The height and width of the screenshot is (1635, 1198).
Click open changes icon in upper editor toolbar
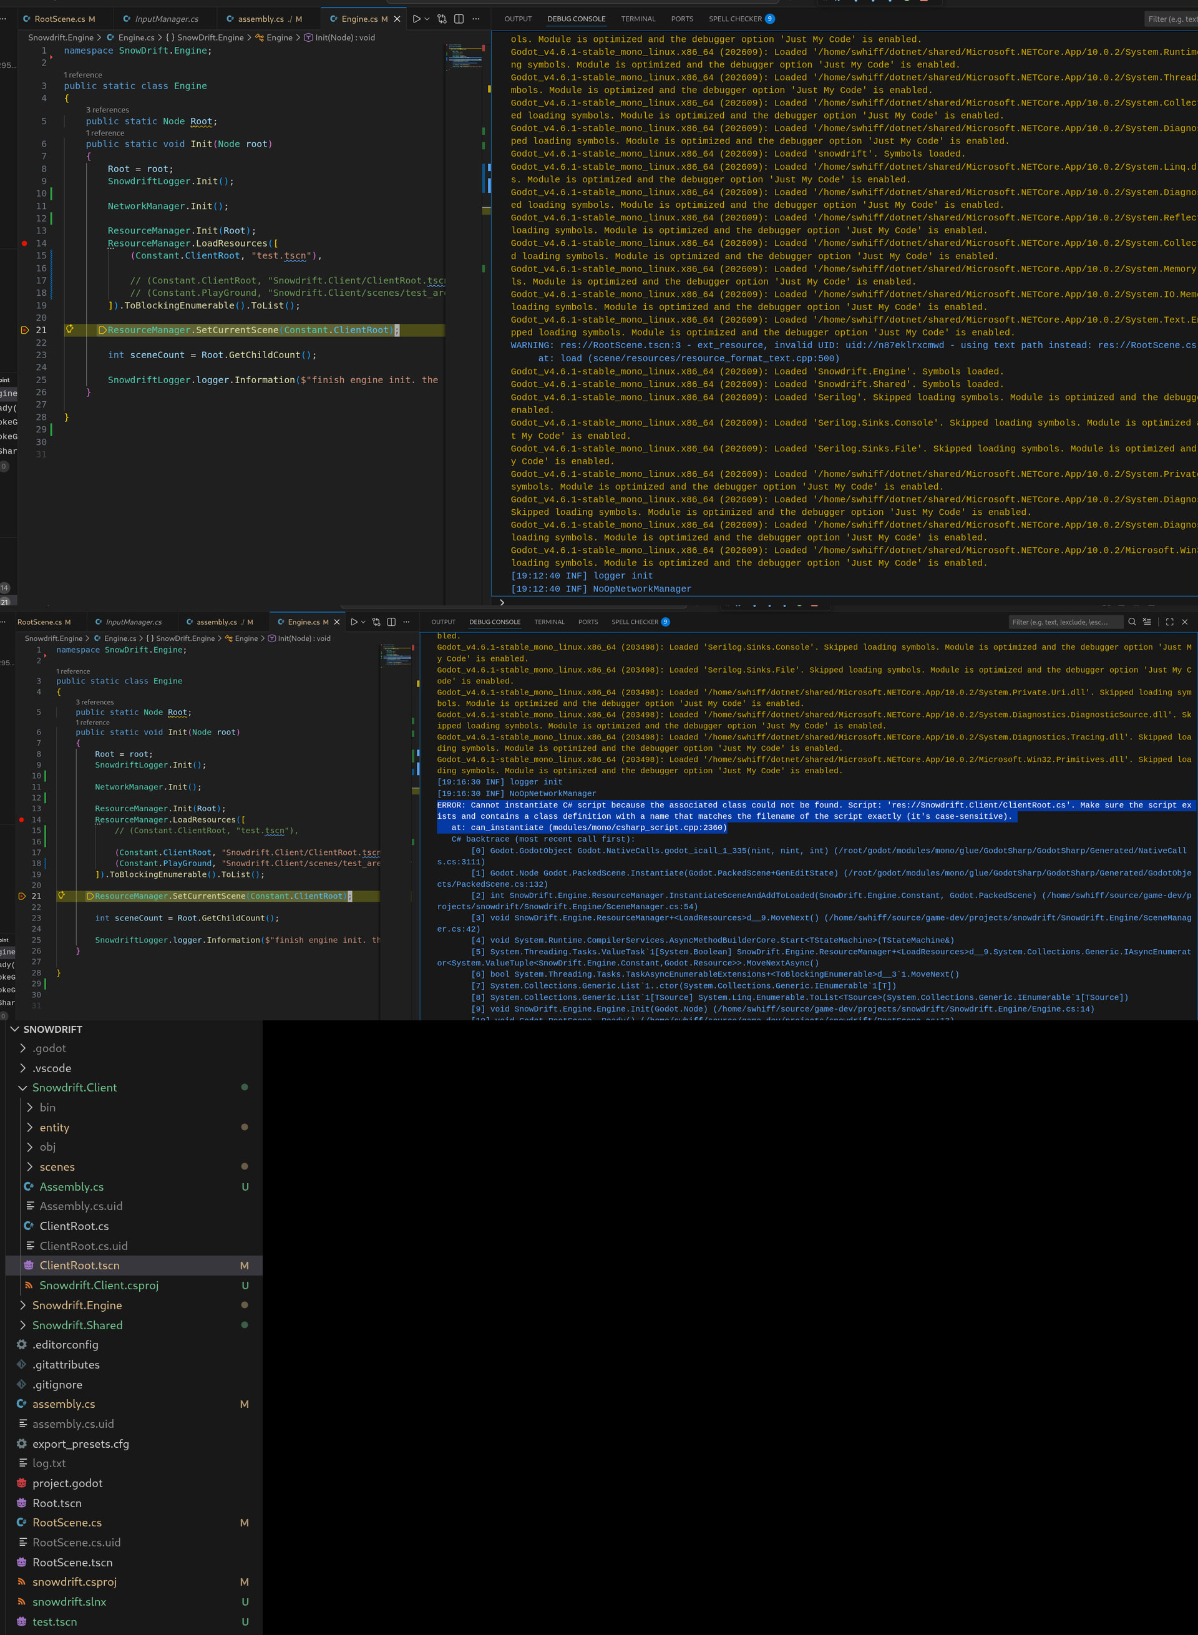[x=442, y=19]
